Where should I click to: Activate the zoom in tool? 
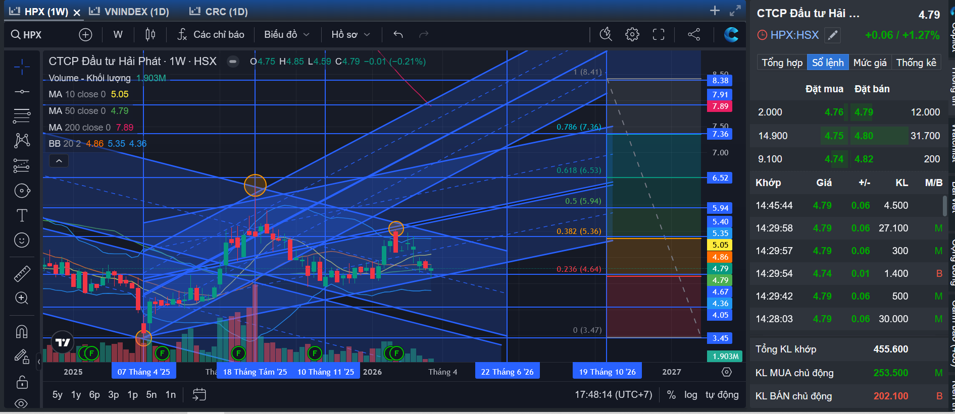click(22, 298)
